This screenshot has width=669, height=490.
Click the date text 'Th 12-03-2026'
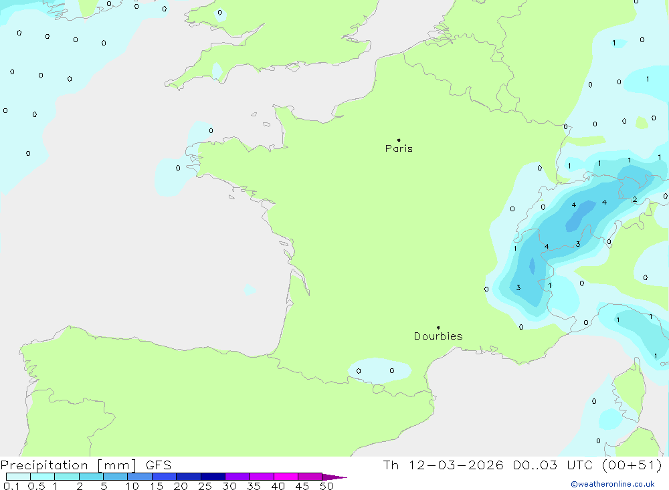coord(443,465)
